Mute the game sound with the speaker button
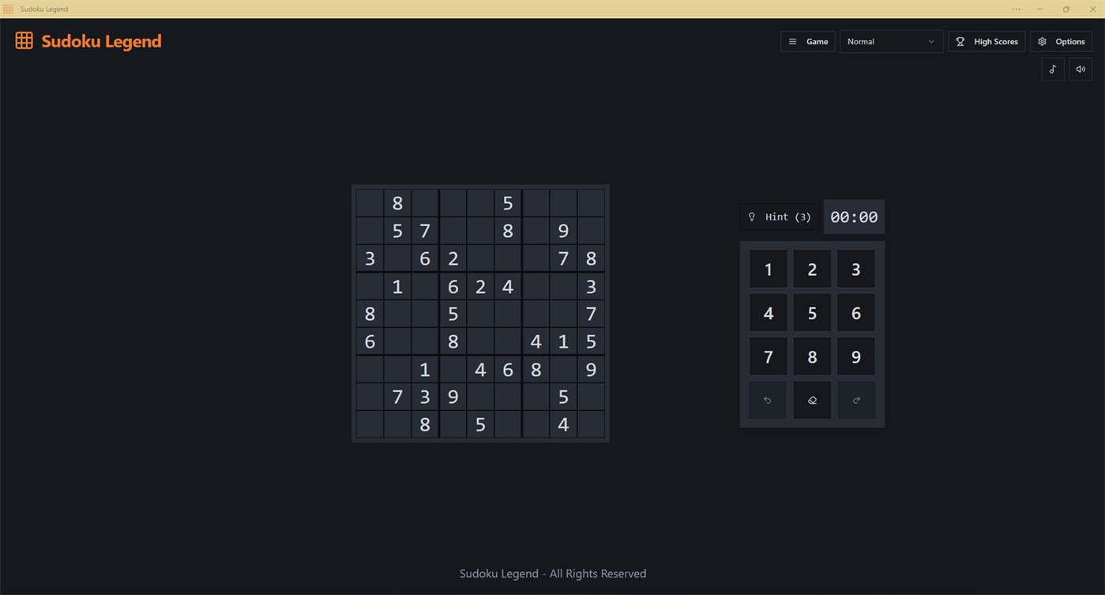Screen dimensions: 1105x595 coord(1080,69)
